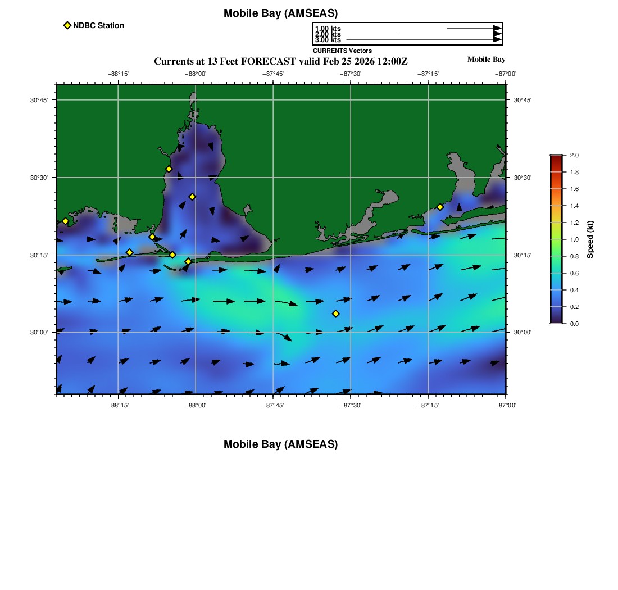618x590 pixels.
Task: Click the barrier island station diamond nearest -88°15'
Action: click(x=129, y=252)
